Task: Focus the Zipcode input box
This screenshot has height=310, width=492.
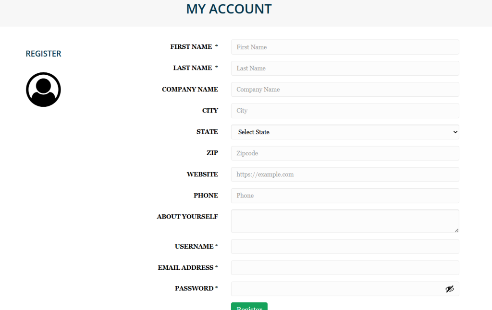Action: (x=345, y=153)
